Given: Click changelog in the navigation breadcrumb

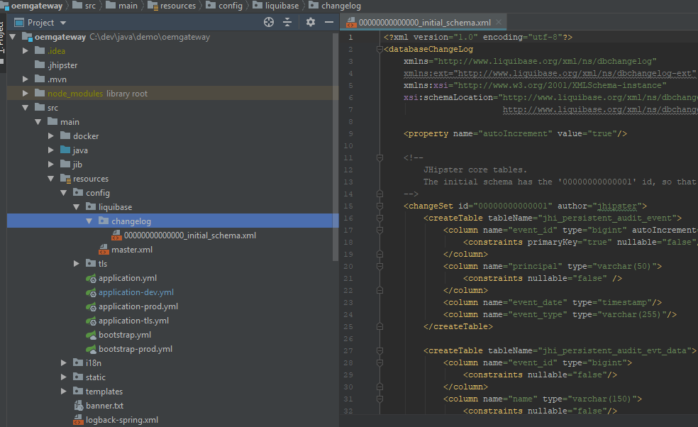Looking at the screenshot, I should [341, 6].
